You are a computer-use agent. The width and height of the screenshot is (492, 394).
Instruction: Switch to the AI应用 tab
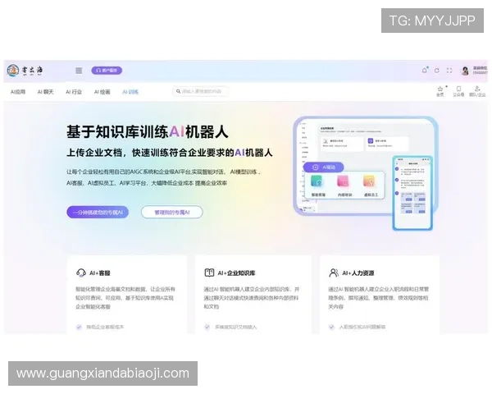(x=18, y=92)
